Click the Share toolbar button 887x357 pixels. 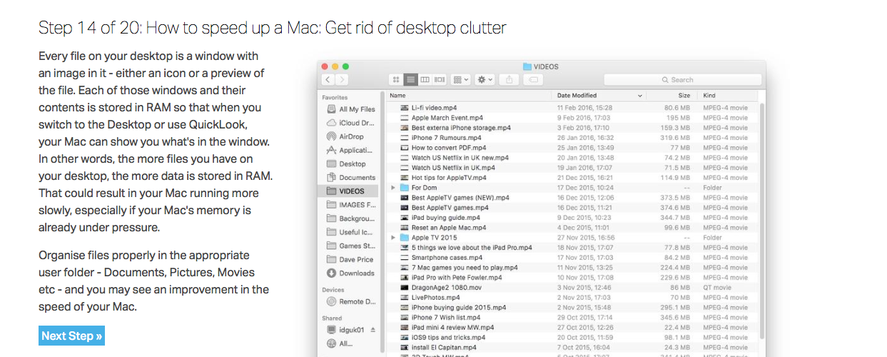point(510,80)
